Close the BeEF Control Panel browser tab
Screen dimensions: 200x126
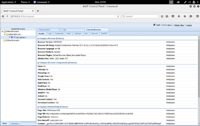pos(33,11)
